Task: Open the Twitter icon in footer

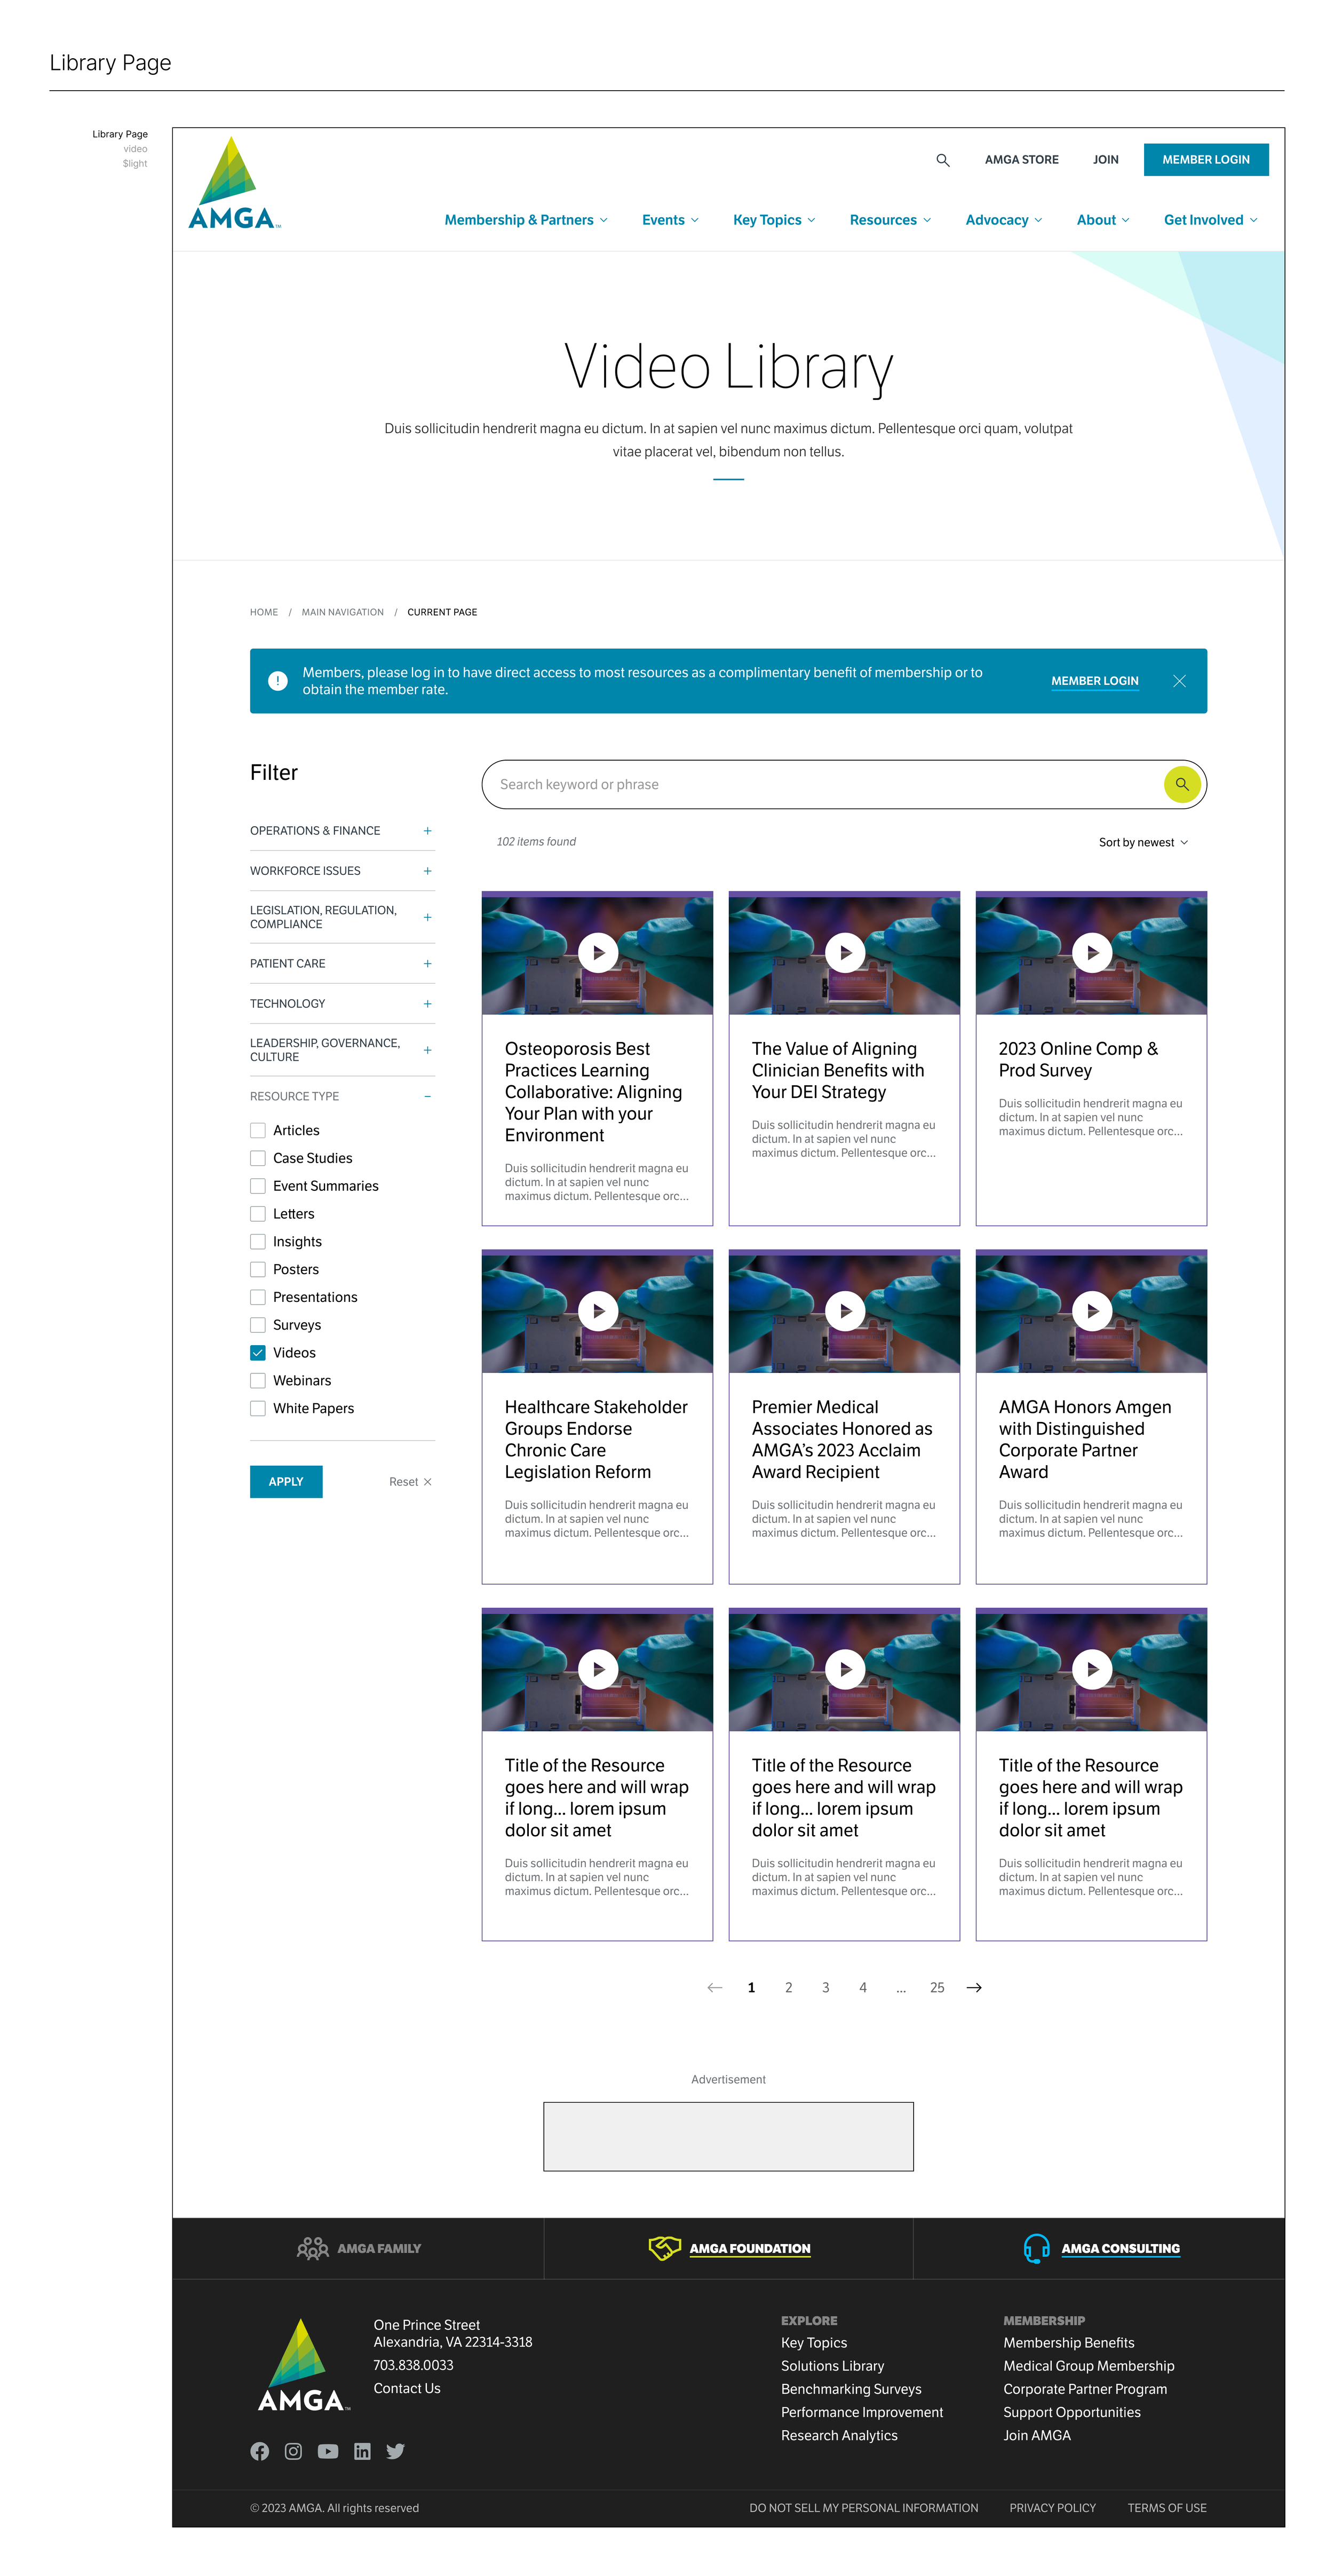Action: [395, 2451]
